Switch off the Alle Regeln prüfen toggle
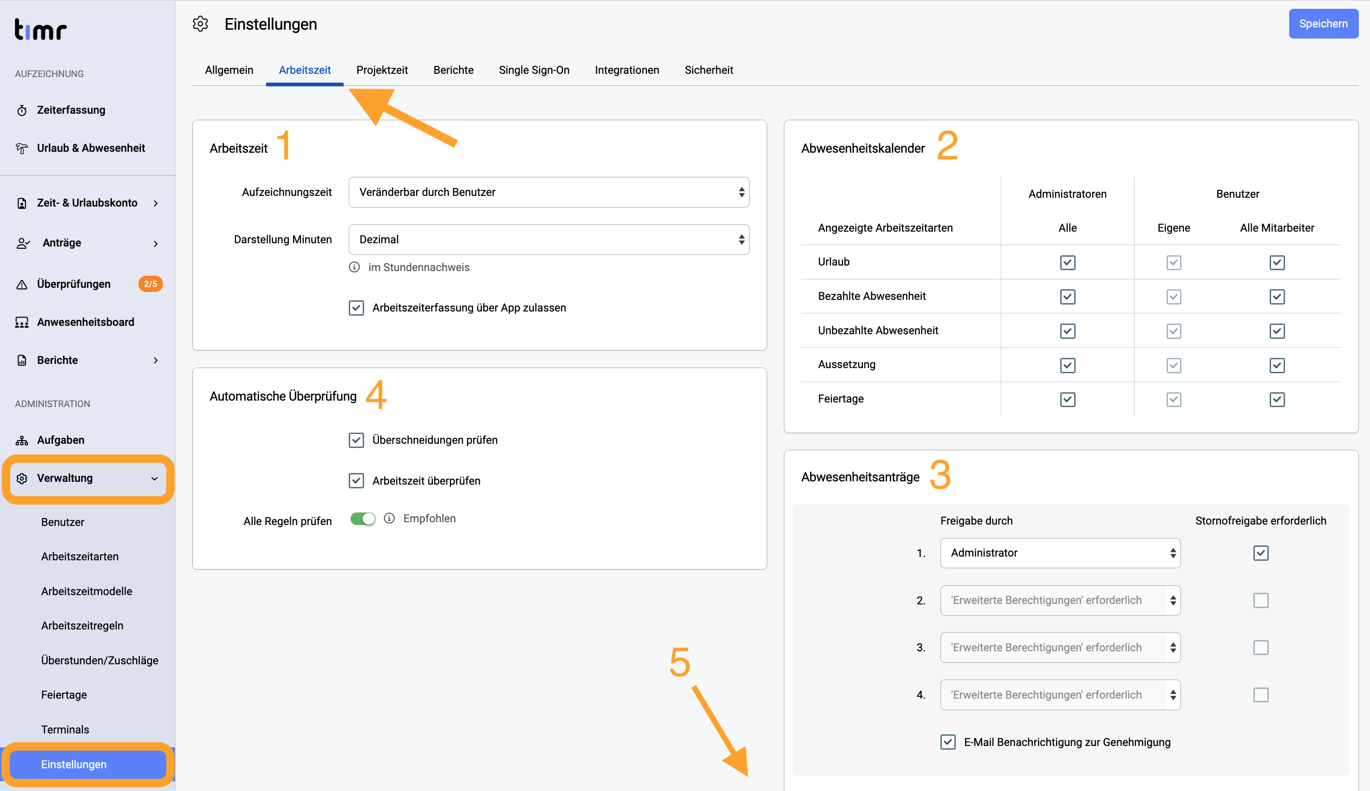 tap(363, 519)
